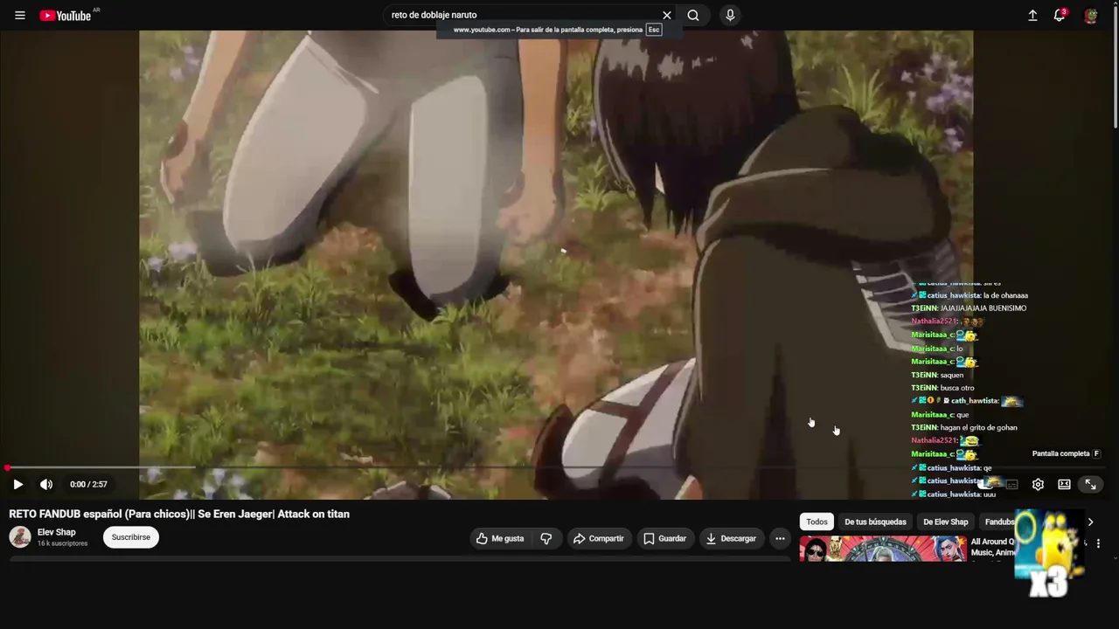Open the player settings gear
Screen dimensions: 1119x629
coord(1038,484)
